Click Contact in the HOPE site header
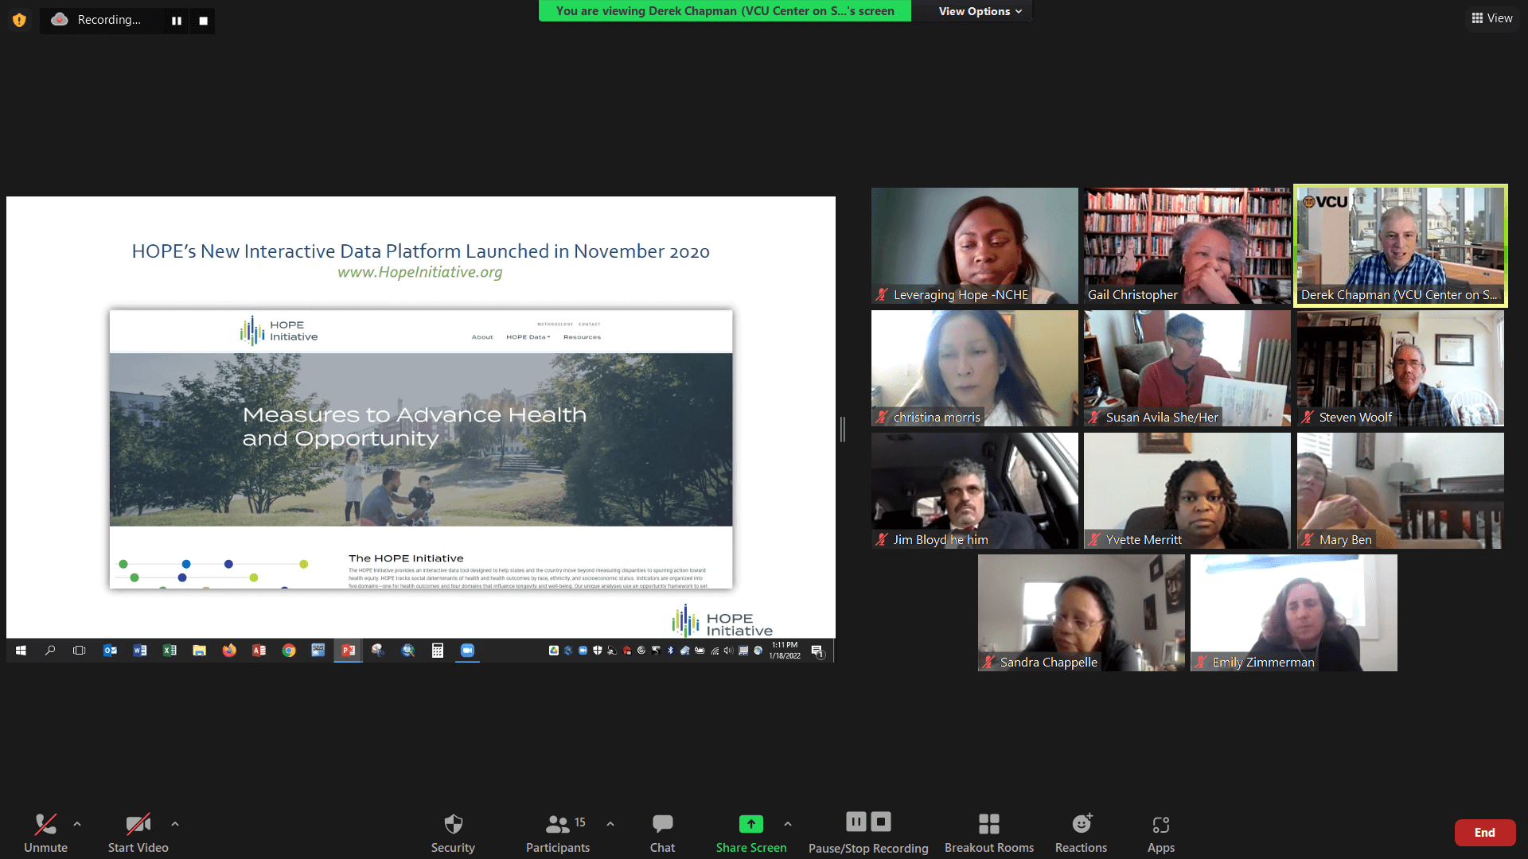 [x=589, y=325]
